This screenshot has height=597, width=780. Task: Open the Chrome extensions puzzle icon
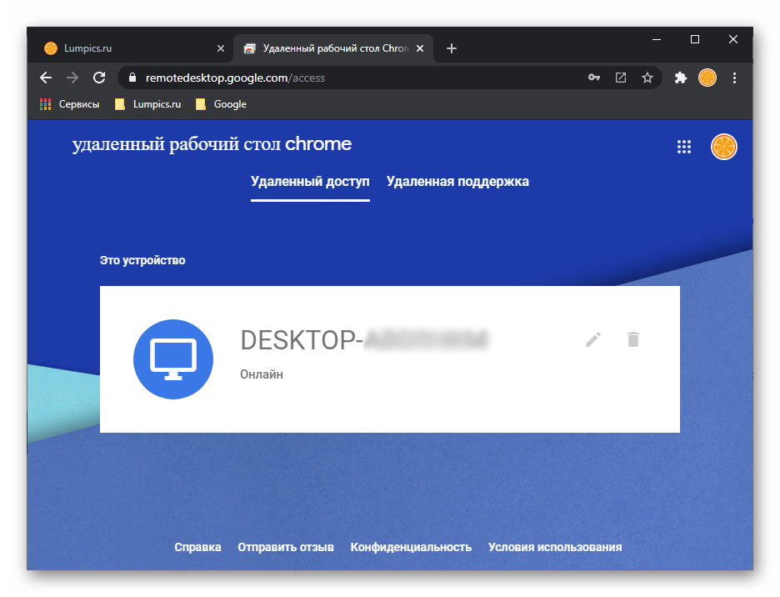click(681, 78)
